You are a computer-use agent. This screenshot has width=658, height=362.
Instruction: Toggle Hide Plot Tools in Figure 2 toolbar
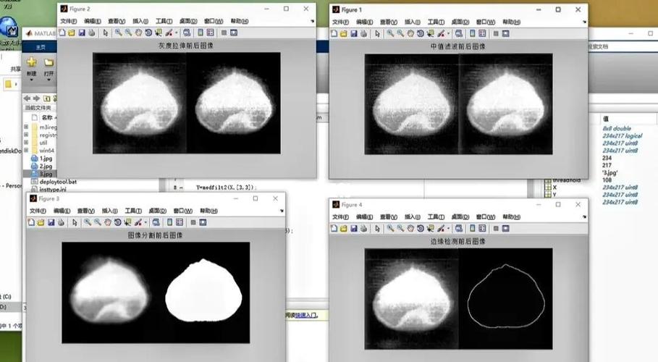click(224, 33)
